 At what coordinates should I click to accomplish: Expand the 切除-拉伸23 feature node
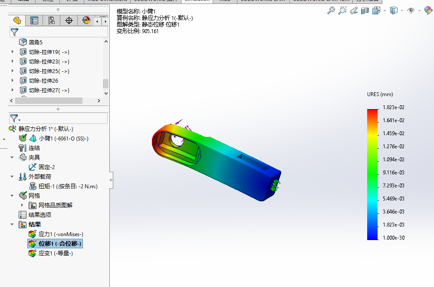13,61
